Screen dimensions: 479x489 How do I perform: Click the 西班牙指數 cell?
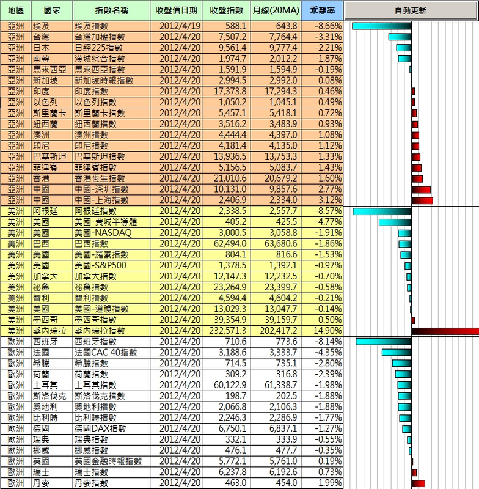[111, 342]
